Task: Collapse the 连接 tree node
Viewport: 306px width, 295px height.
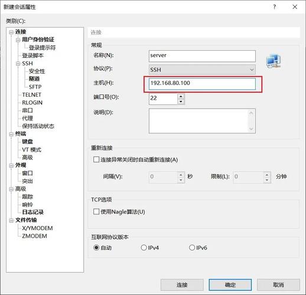Action: [11, 32]
